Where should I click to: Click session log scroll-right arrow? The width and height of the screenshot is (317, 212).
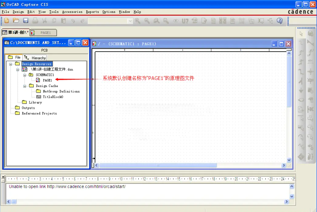[x=286, y=202]
